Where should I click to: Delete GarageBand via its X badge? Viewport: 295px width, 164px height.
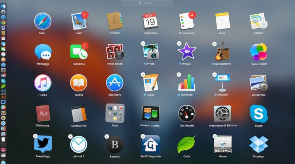coord(215,44)
